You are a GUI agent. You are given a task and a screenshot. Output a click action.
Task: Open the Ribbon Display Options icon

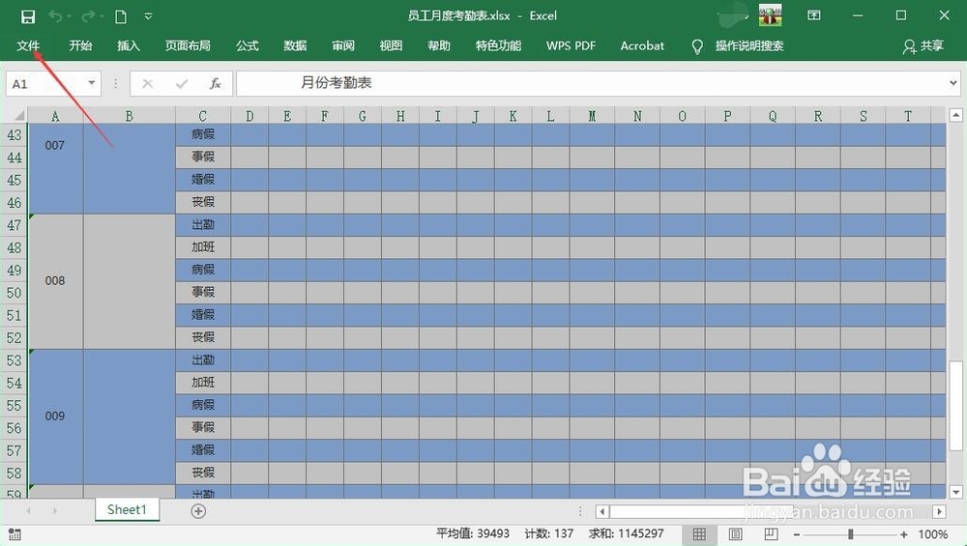coord(814,15)
